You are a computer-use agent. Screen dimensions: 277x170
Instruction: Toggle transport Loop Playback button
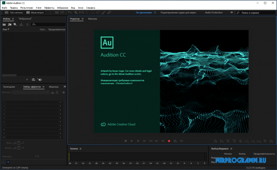click(175, 141)
